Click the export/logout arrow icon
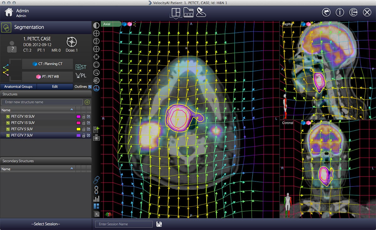Image resolution: width=376 pixels, height=230 pixels. pyautogui.click(x=353, y=12)
